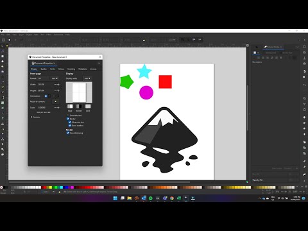This screenshot has height=231, width=308.
Task: Pick the magenta swatch in the palette
Action: [x=73, y=187]
